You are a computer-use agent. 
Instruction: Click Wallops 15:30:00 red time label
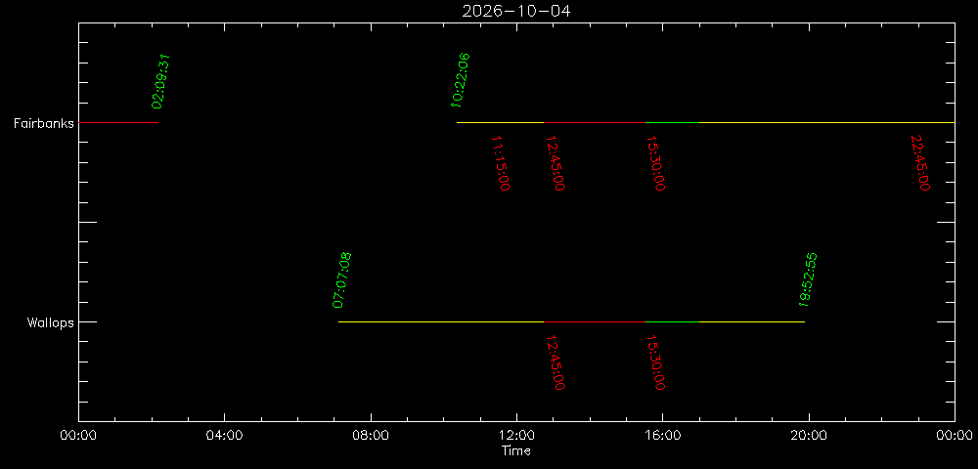coord(655,362)
